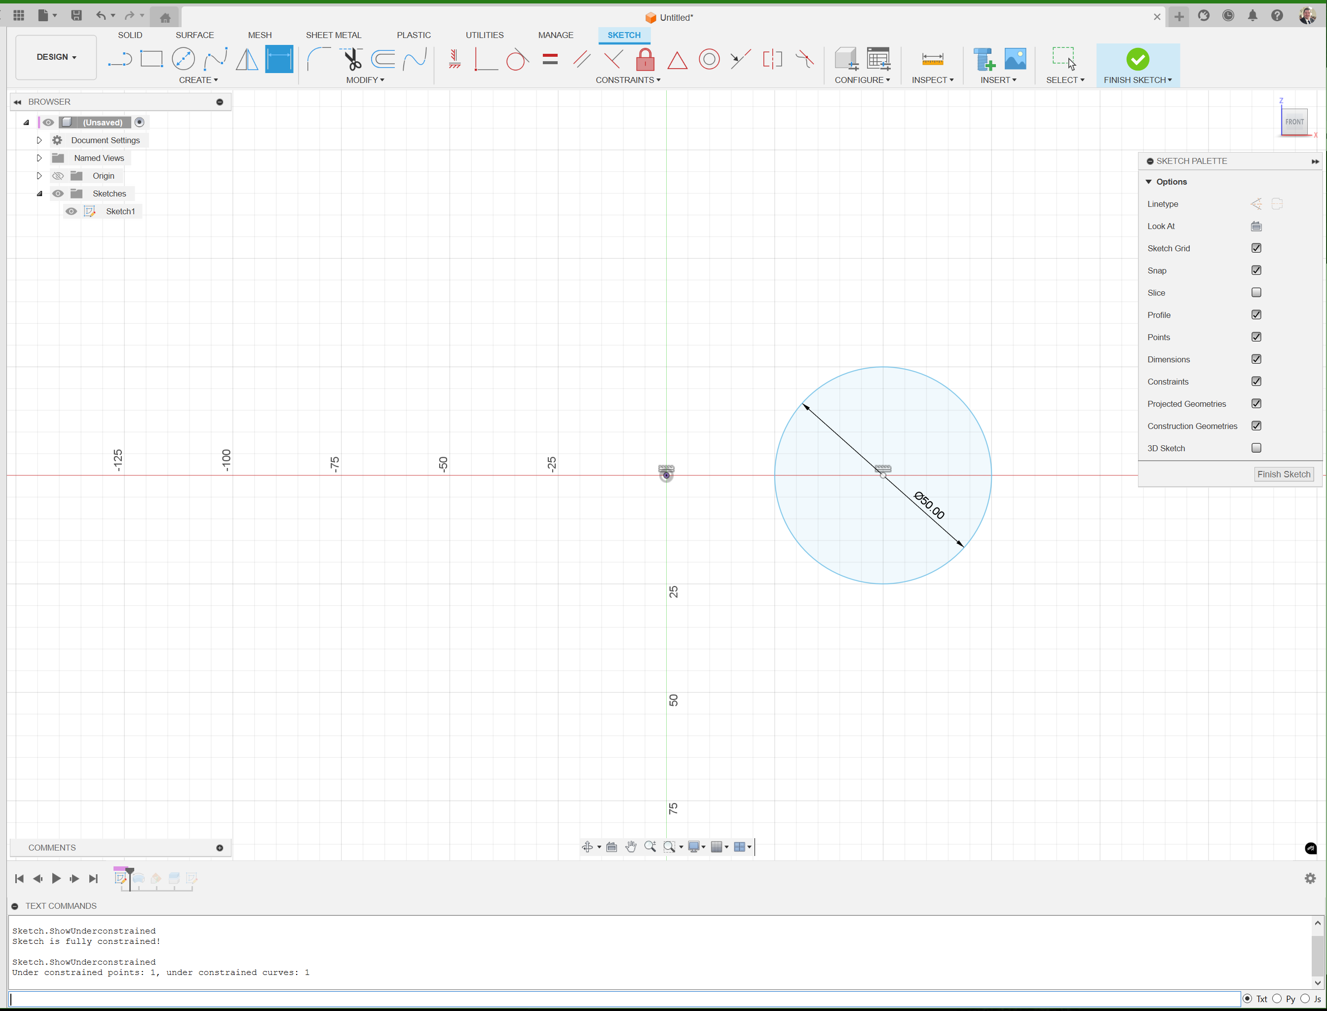
Task: Select the Trim scissors tool
Action: click(352, 59)
